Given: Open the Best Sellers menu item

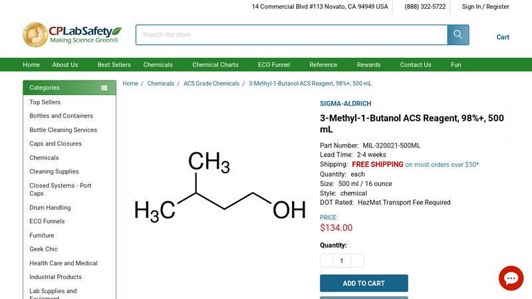Looking at the screenshot, I should [114, 64].
